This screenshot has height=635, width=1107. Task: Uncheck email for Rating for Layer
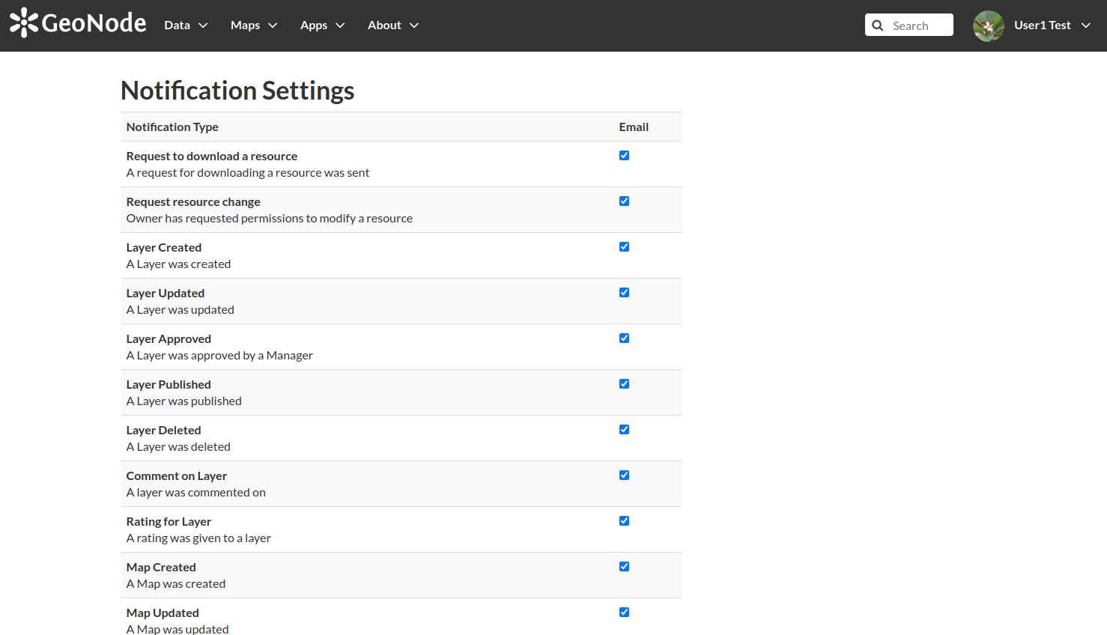pyautogui.click(x=624, y=521)
